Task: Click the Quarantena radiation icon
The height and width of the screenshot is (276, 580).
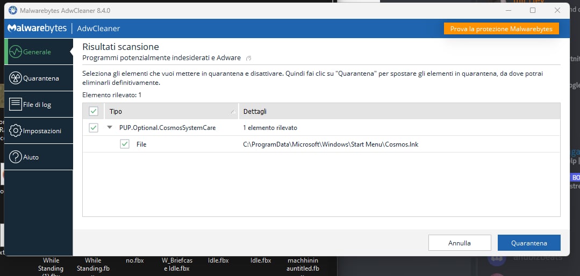Action: (16, 78)
